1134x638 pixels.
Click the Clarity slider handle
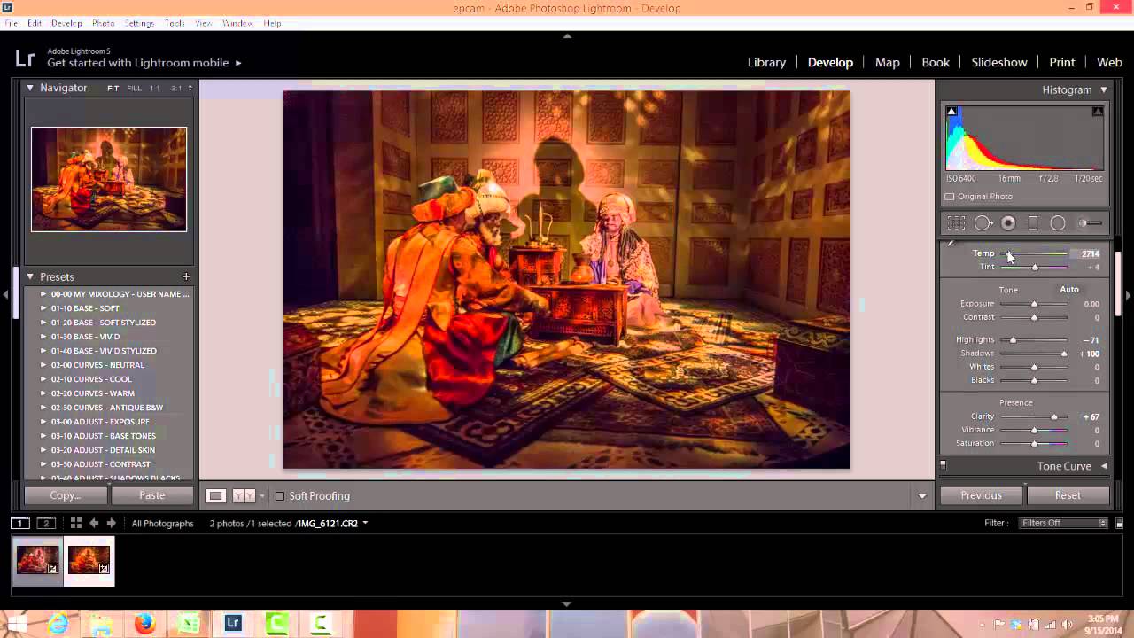coord(1053,416)
